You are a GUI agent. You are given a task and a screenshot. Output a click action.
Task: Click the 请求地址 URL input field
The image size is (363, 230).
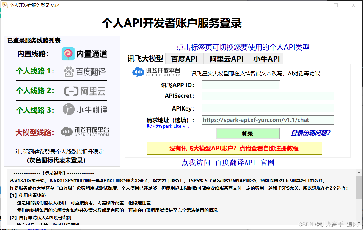coord(268,120)
